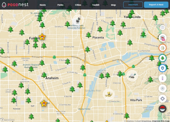Open the NEW research clipboard icon
The image size is (170, 122).
click(x=162, y=38)
